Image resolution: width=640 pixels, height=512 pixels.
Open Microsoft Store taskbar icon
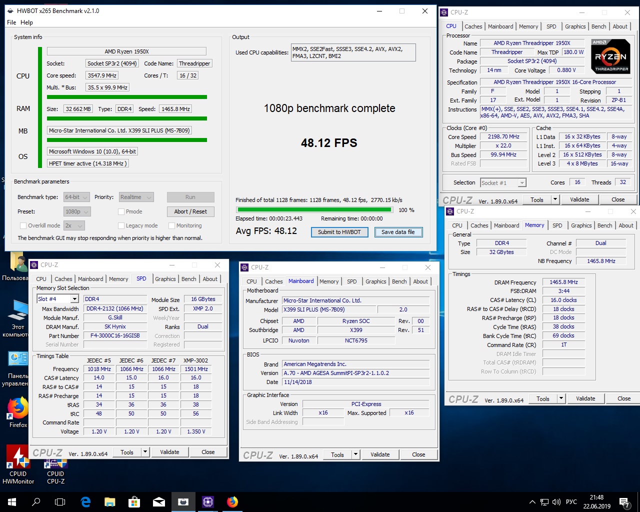[x=134, y=502]
